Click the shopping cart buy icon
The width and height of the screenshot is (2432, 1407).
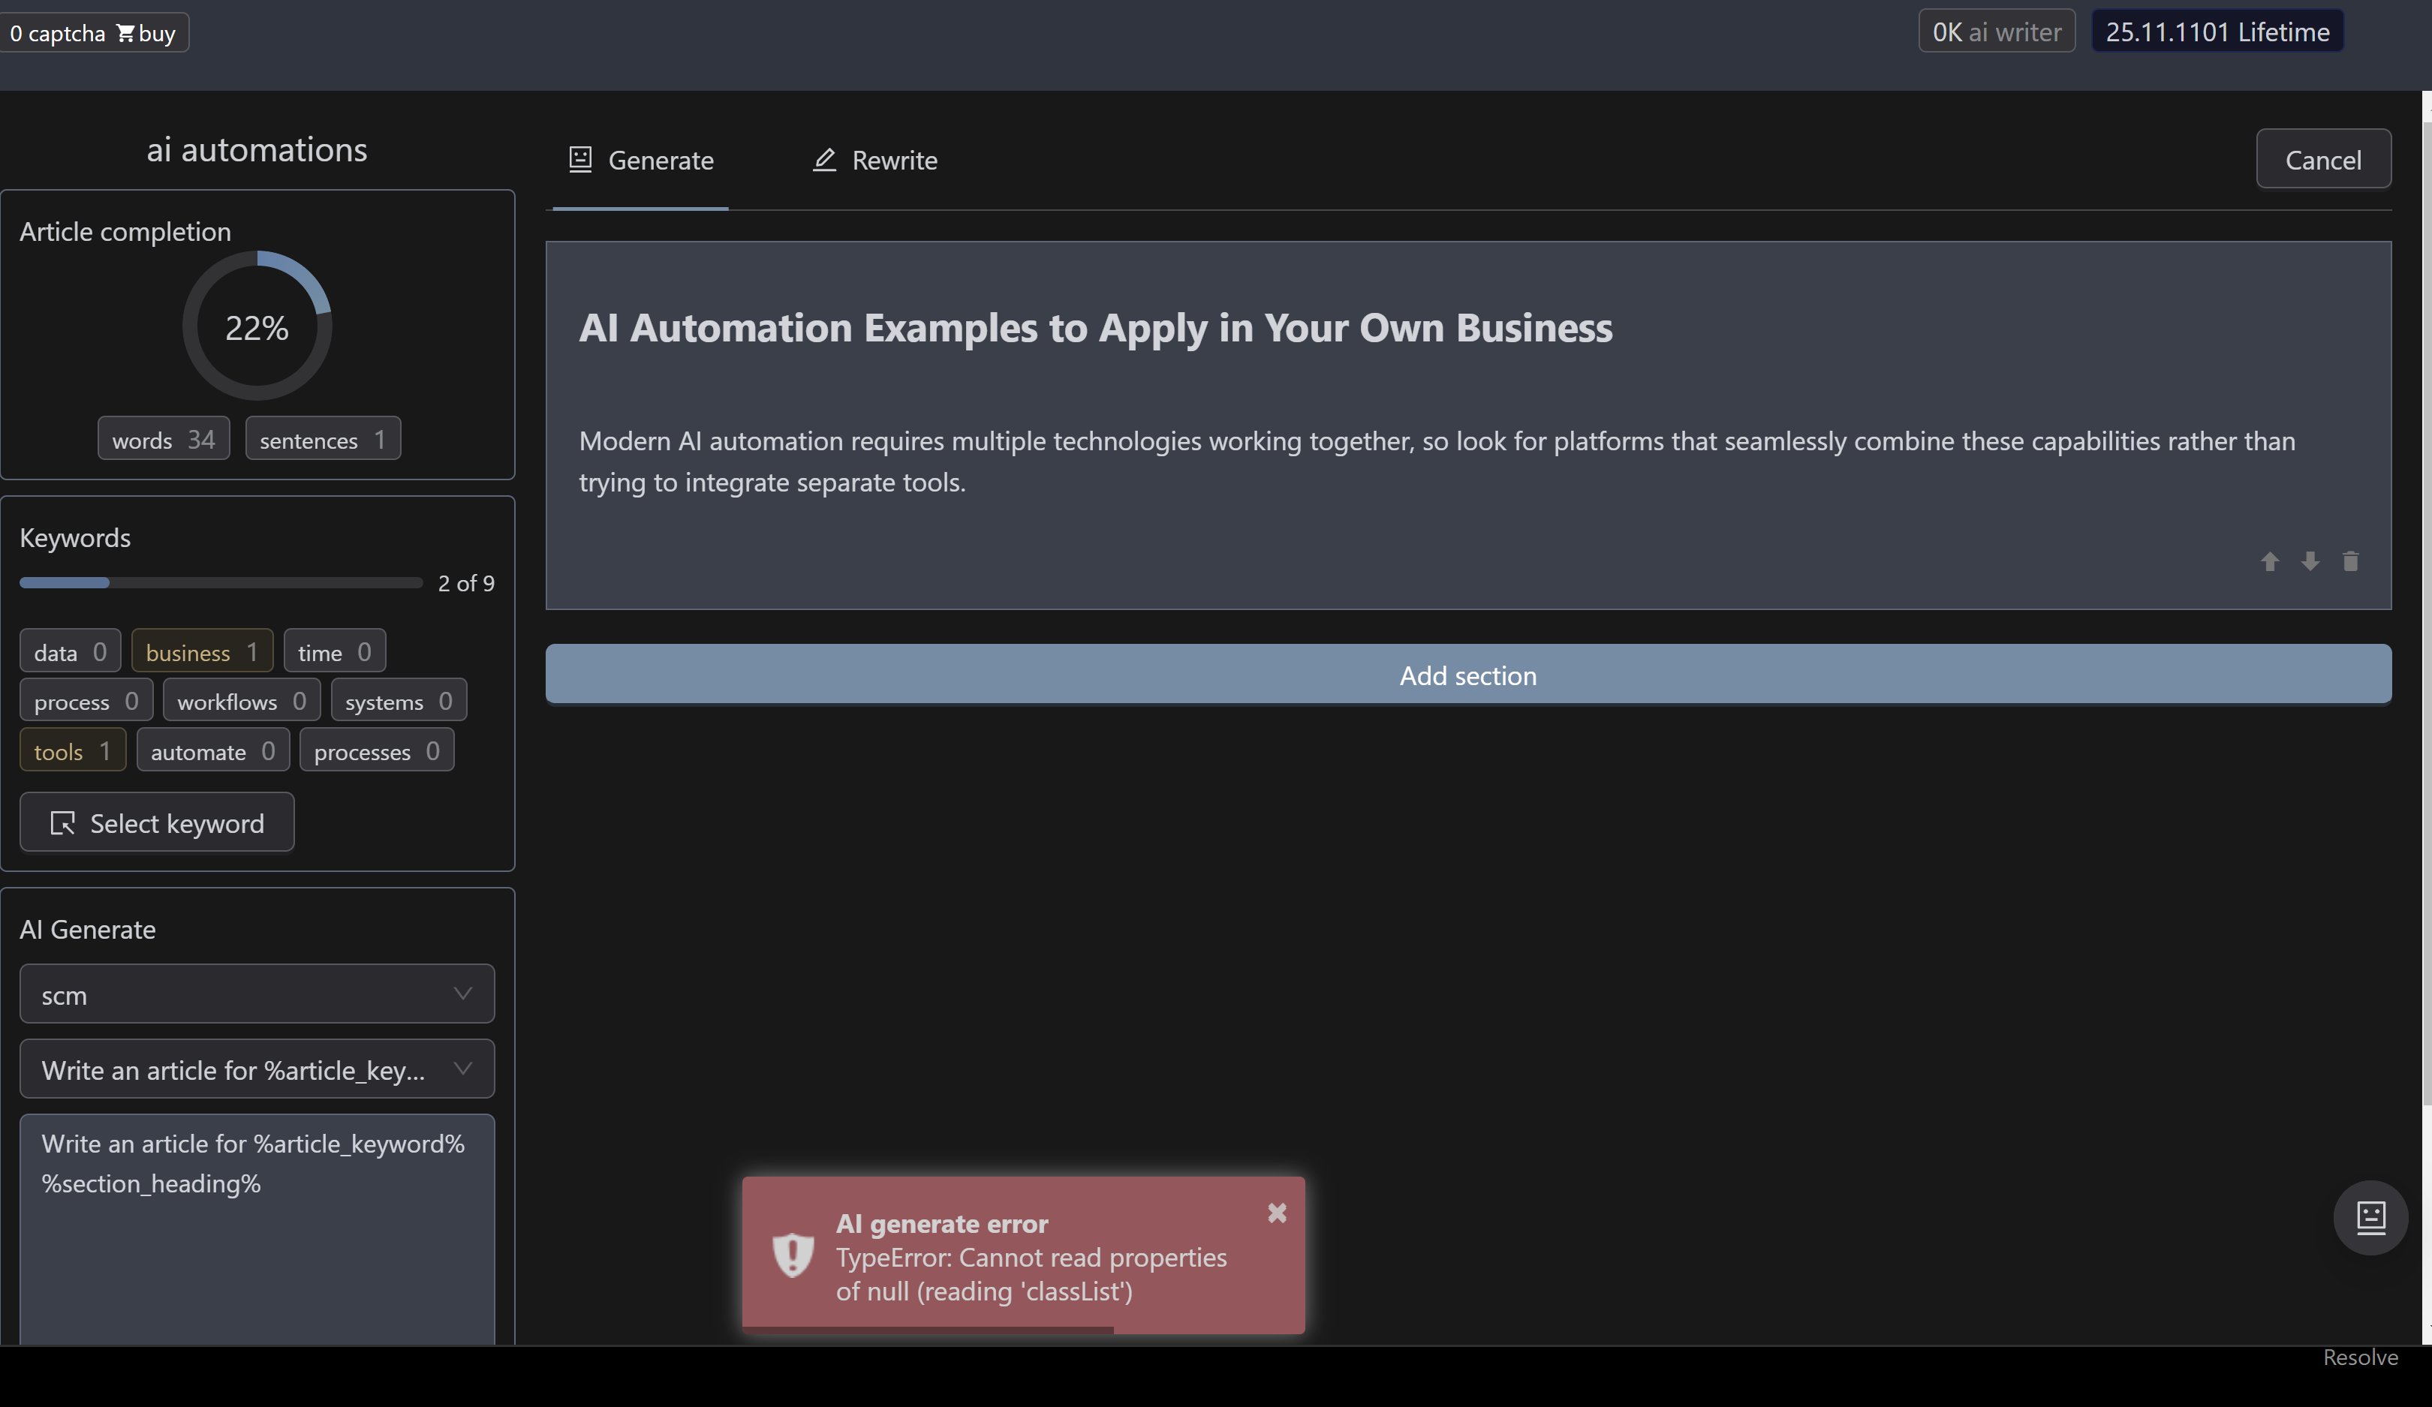[x=125, y=34]
